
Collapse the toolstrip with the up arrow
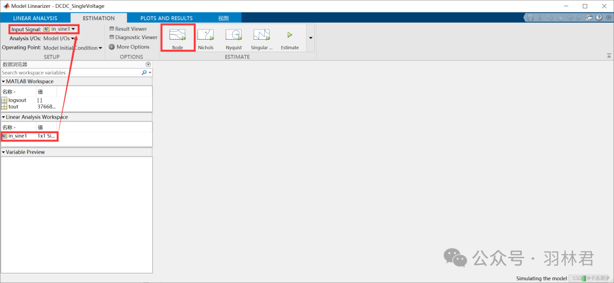click(x=608, y=56)
